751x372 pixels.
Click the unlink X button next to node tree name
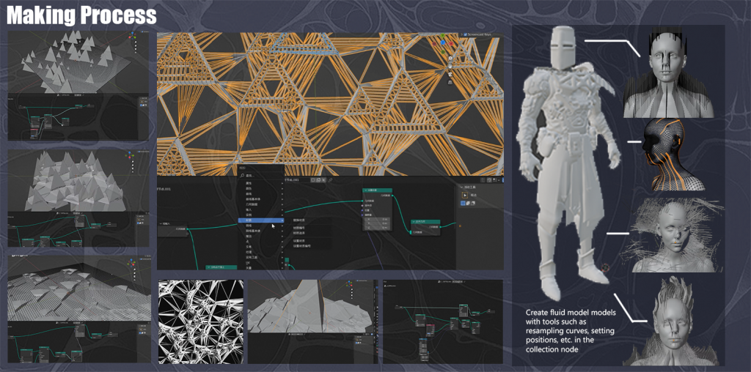point(323,180)
